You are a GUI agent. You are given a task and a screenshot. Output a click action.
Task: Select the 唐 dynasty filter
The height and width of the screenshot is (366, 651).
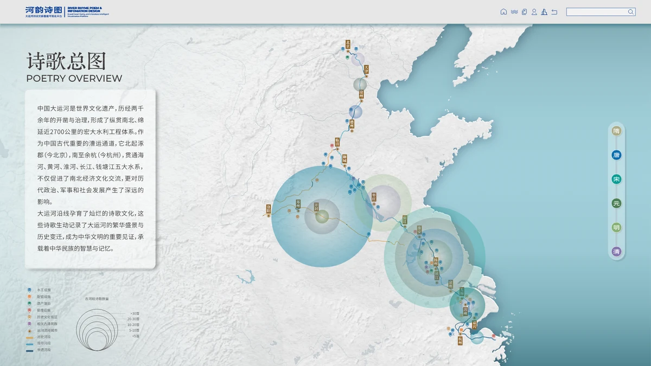tap(616, 155)
